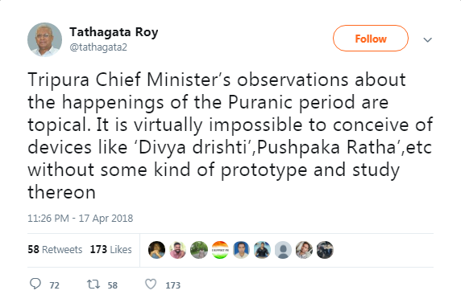461x307 pixels.
Task: Click like count 173 beside heart
Action: tap(172, 285)
